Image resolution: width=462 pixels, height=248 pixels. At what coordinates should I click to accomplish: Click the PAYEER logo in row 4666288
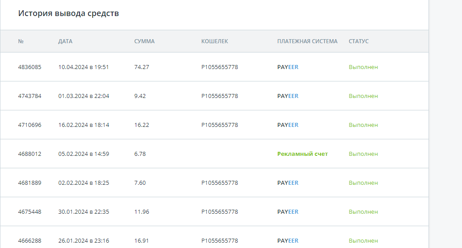288,241
